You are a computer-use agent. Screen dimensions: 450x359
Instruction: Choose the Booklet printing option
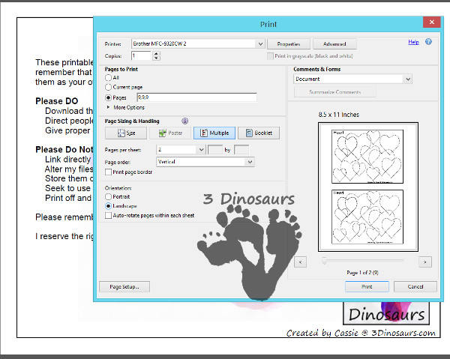click(258, 133)
